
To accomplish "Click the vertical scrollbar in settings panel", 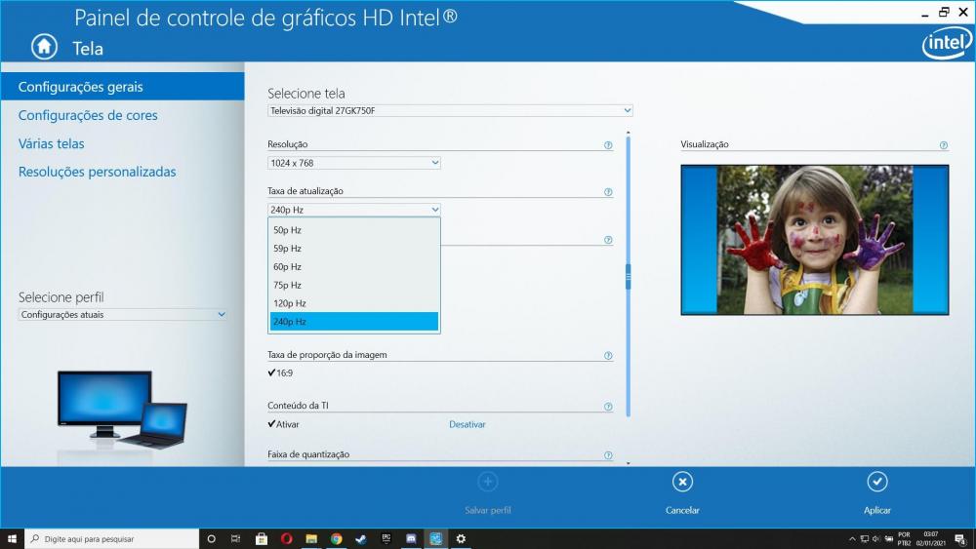I will [x=629, y=276].
